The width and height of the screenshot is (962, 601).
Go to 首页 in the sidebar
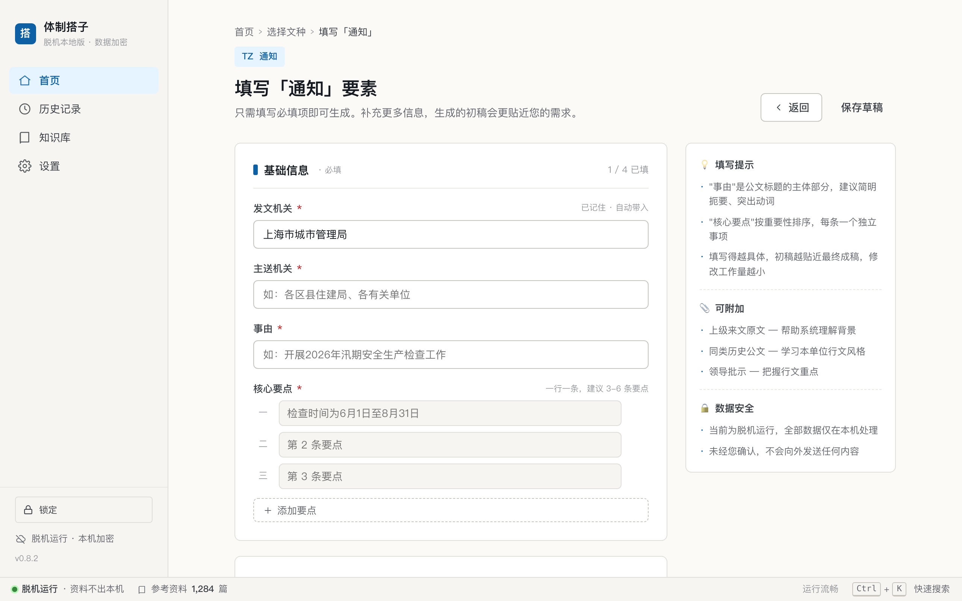click(83, 81)
